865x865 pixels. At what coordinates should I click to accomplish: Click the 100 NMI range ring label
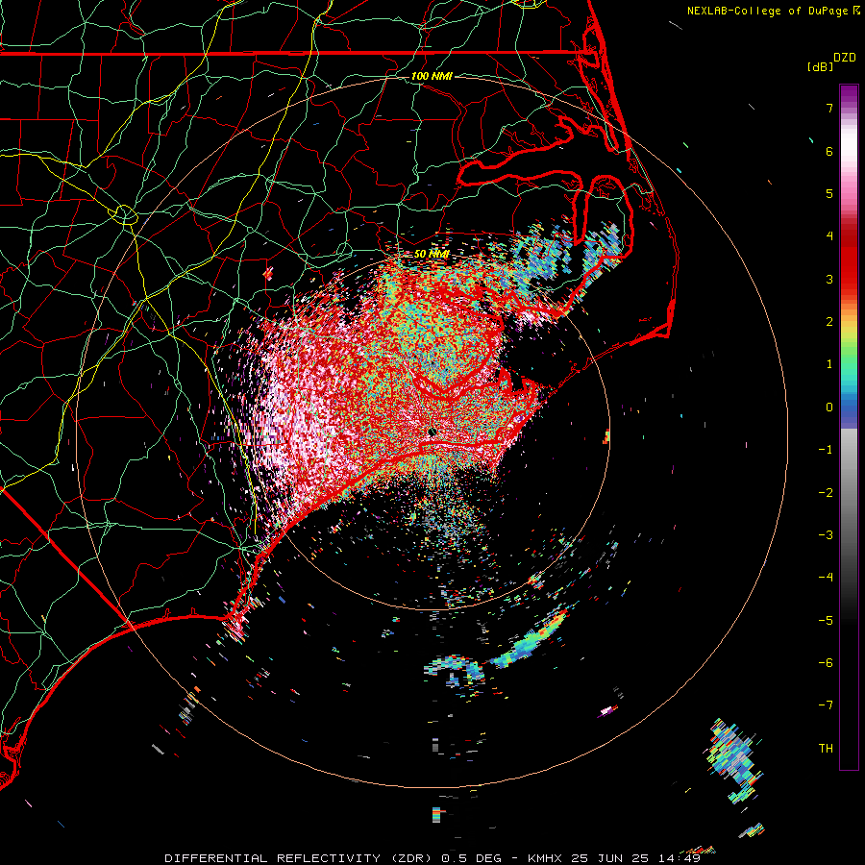point(432,76)
